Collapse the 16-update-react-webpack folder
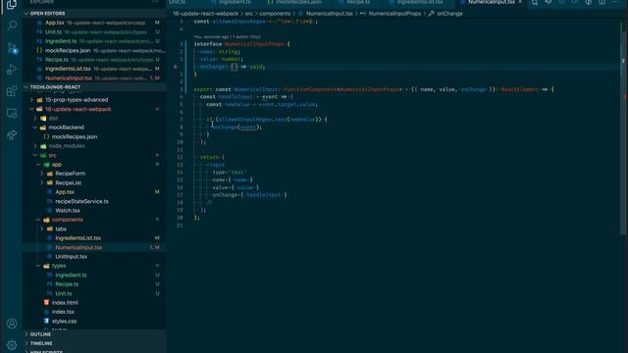The image size is (628, 353). click(x=32, y=109)
